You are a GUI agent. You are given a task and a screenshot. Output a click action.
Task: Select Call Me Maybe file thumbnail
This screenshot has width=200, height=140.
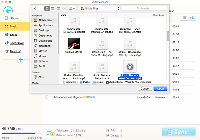[x=74, y=44]
